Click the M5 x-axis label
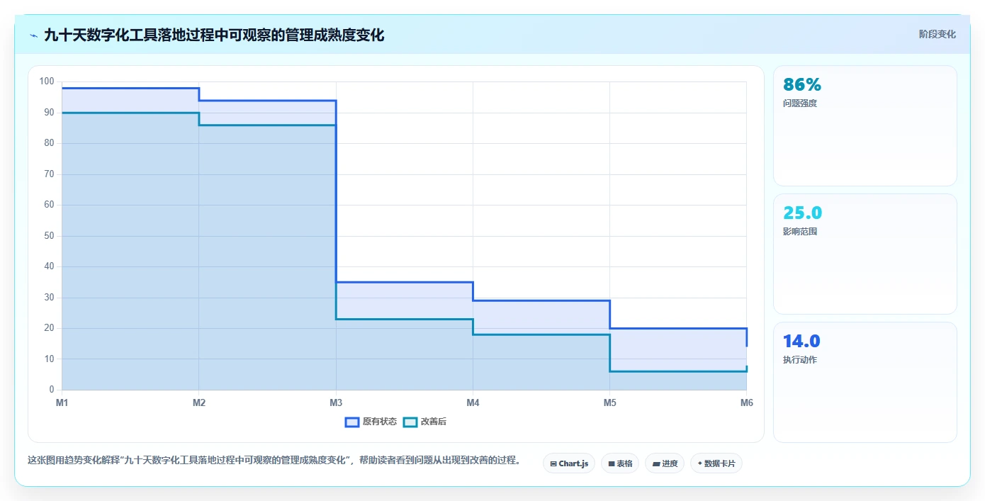 (x=609, y=403)
